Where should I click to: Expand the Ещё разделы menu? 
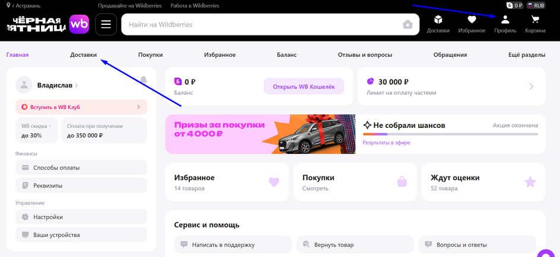pos(527,55)
